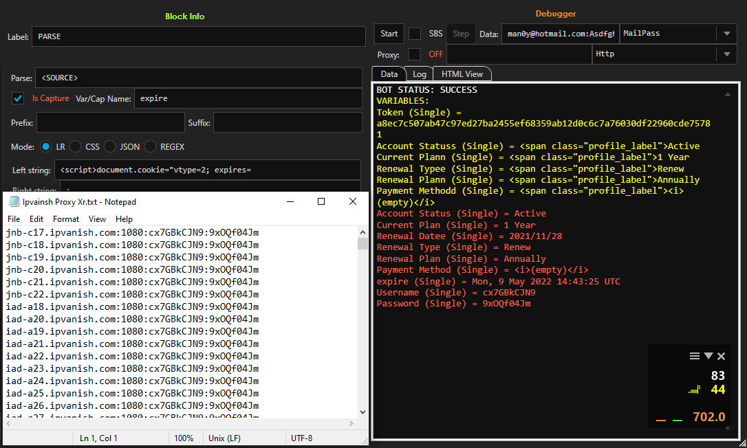Click Notepad vertical scrollbar down arrow
747x448 pixels.
(362, 412)
